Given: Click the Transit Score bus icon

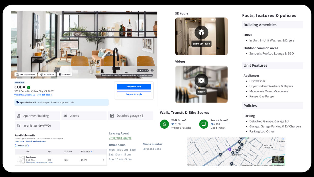Looking at the screenshot, I should 204,124.
